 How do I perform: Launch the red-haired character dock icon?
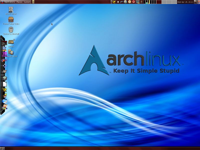tap(5, 95)
